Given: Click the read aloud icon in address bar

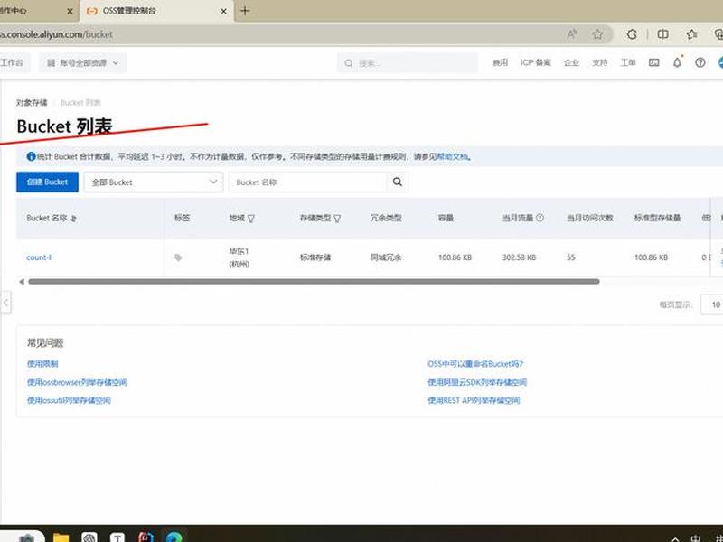Looking at the screenshot, I should click(x=572, y=34).
